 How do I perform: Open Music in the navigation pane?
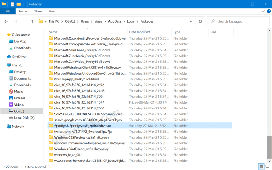pyautogui.click(x=18, y=91)
